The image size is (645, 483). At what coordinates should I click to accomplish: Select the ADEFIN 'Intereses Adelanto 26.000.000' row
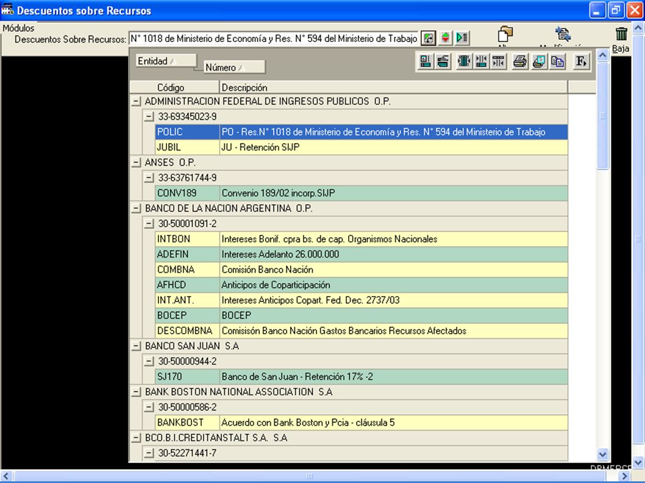click(x=362, y=255)
